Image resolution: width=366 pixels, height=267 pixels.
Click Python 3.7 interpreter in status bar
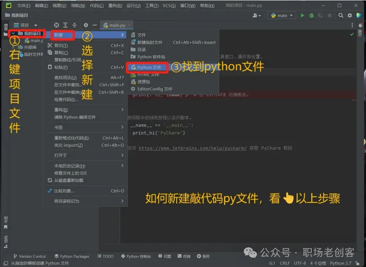click(x=341, y=263)
